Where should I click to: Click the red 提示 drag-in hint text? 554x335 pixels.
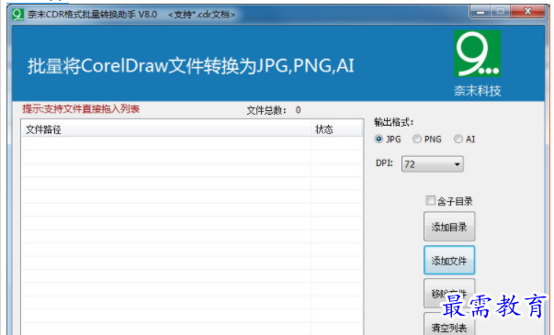(81, 109)
